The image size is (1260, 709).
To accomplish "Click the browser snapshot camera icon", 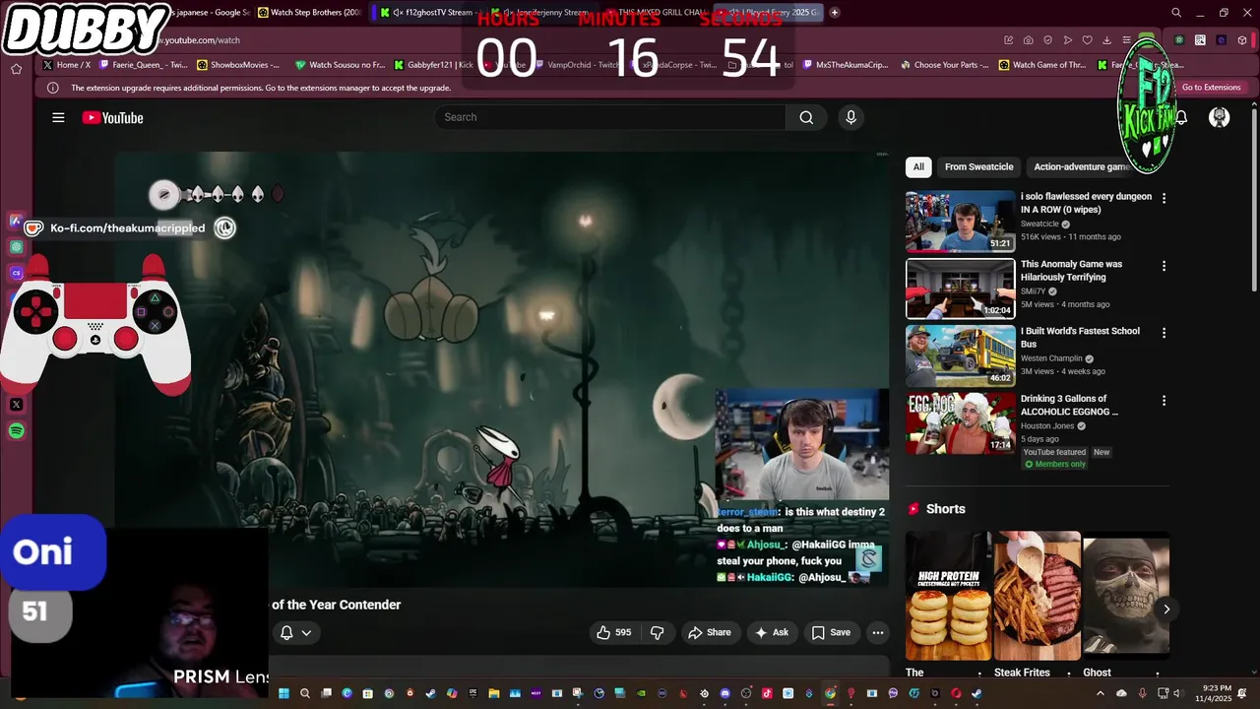I will (x=1029, y=40).
